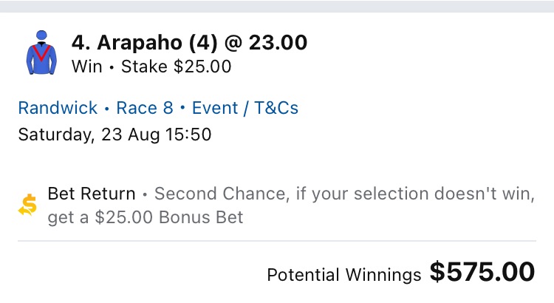Open the Event / T&Cs link
The height and width of the screenshot is (303, 554).
click(x=245, y=108)
